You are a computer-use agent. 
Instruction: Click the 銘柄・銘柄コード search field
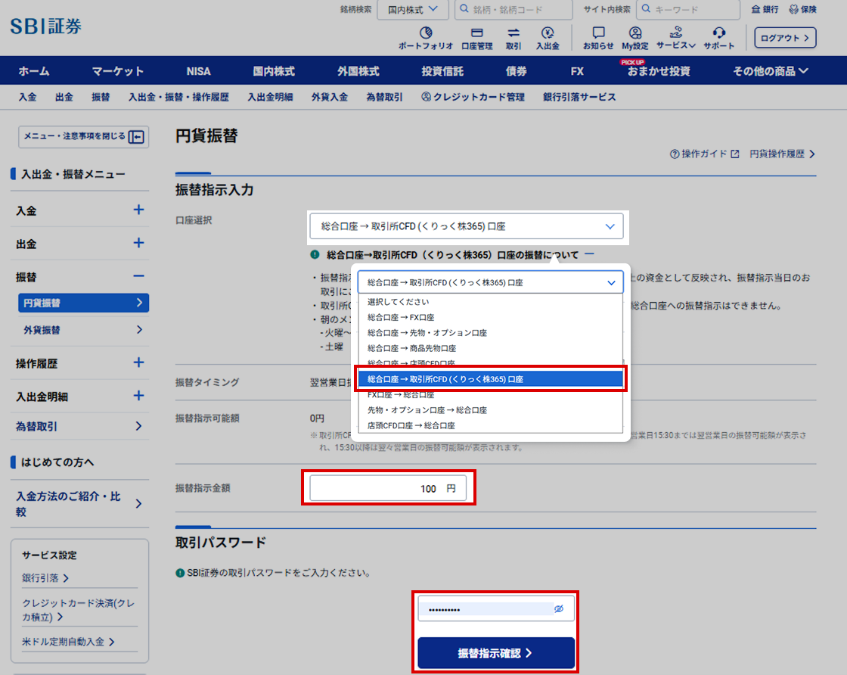pos(513,10)
